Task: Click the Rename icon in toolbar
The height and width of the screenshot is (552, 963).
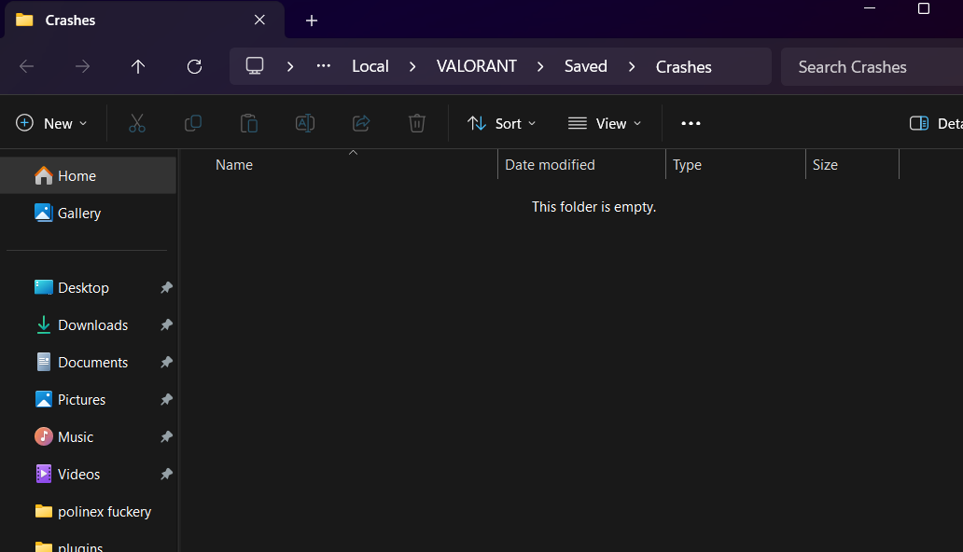Action: click(305, 123)
